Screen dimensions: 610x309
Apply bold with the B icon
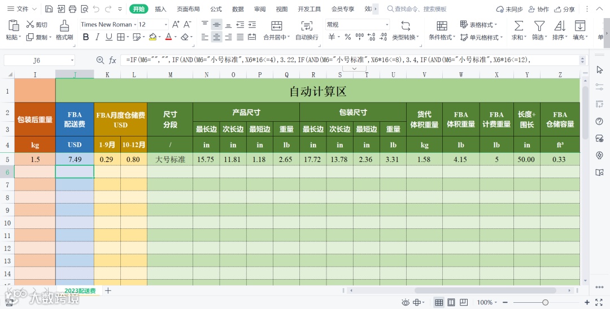click(x=86, y=37)
